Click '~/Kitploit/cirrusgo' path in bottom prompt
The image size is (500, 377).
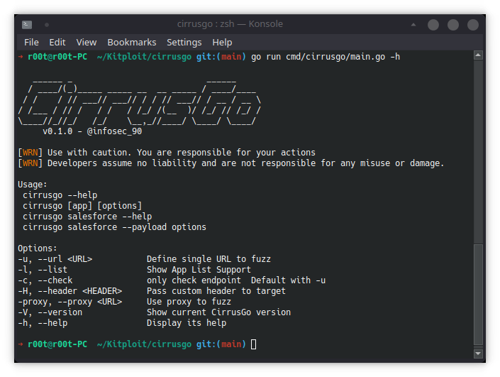(x=144, y=344)
